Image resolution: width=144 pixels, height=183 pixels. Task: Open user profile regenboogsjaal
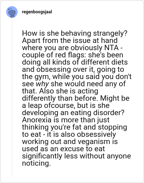[x=37, y=12]
